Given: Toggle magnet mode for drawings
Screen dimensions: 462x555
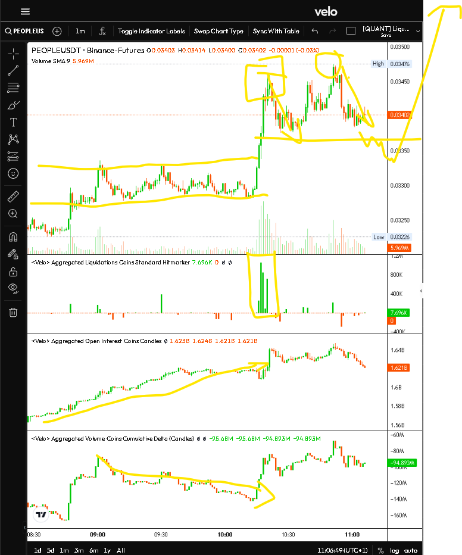Looking at the screenshot, I should pos(14,237).
